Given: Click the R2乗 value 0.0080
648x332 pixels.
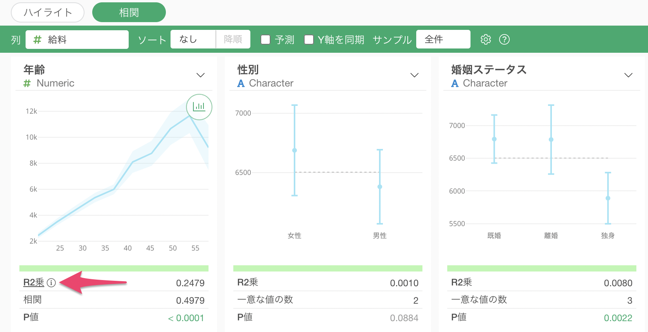Looking at the screenshot, I should click(618, 283).
